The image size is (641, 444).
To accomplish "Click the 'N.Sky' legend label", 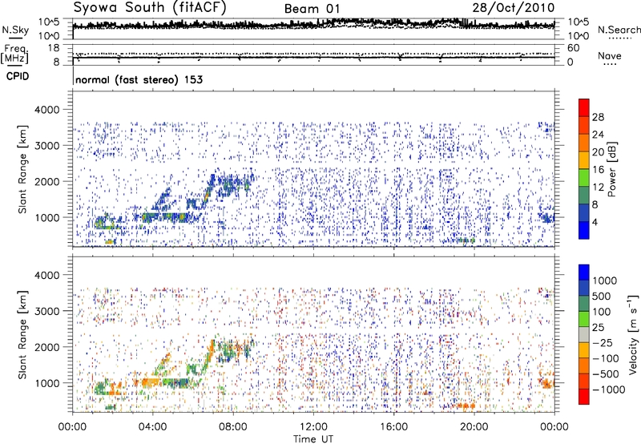I will tap(15, 30).
